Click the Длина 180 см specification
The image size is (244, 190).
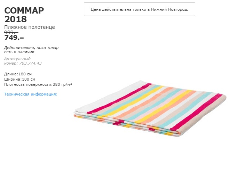click(18, 74)
